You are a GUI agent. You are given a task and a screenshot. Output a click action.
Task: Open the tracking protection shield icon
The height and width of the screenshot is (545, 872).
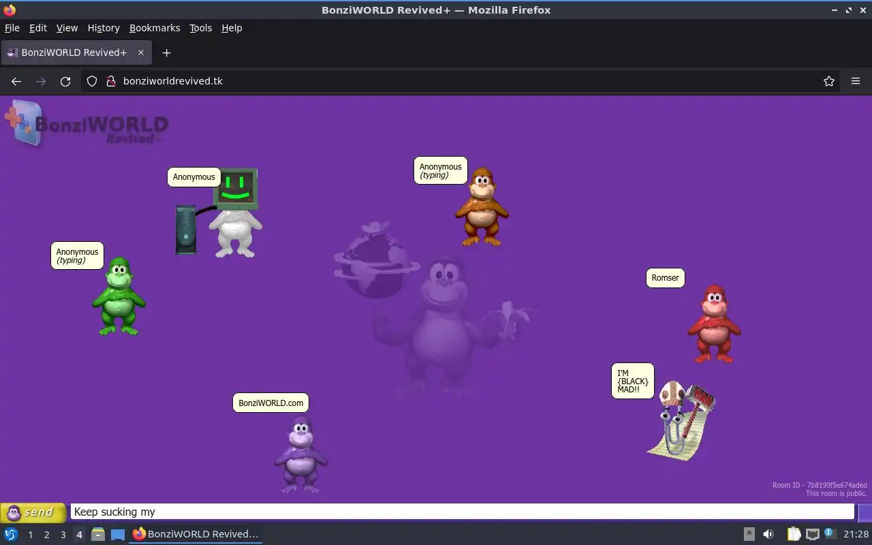[x=92, y=81]
